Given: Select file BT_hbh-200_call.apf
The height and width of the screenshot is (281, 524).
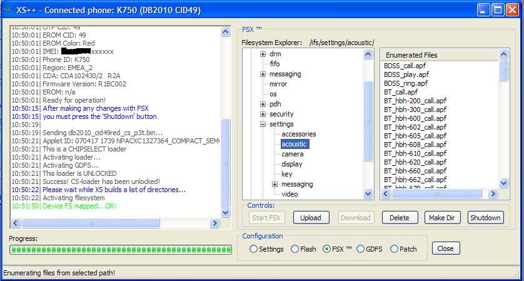Looking at the screenshot, I should (415, 101).
